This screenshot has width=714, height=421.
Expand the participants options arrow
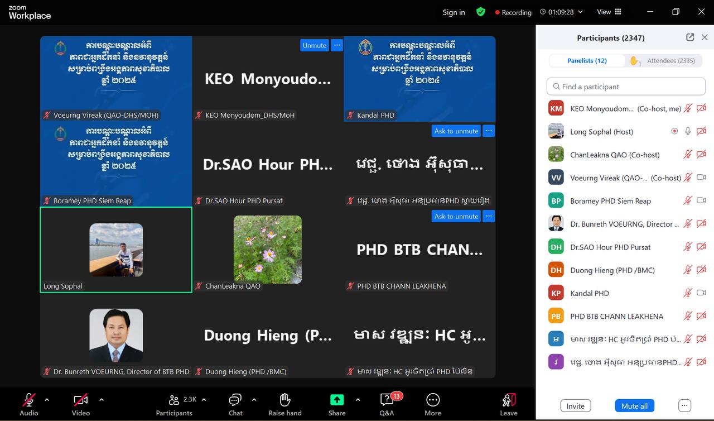[204, 400]
